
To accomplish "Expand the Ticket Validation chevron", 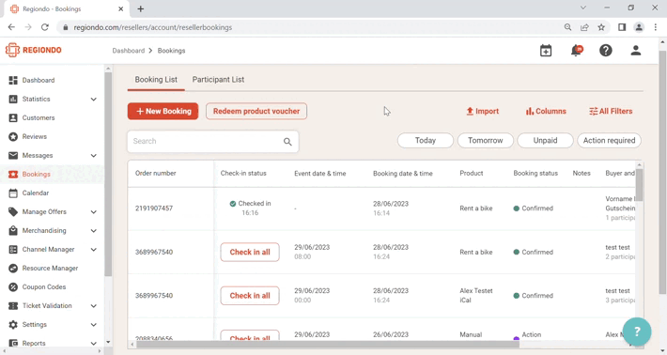I will tap(94, 305).
